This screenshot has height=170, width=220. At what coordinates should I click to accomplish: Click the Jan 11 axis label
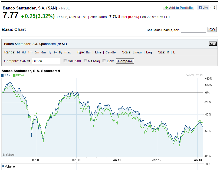116,160
